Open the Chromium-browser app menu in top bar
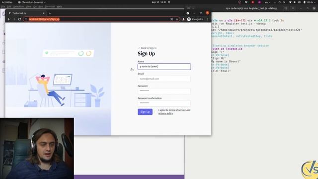This screenshot has width=318, height=179. pos(32,2)
